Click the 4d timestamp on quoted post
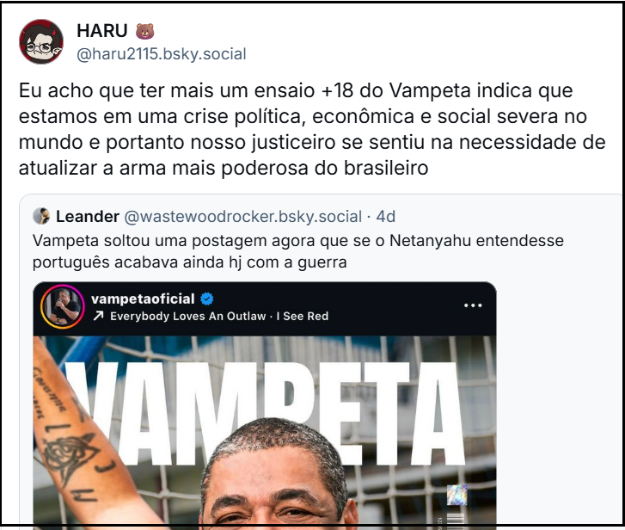The width and height of the screenshot is (625, 530). click(386, 217)
